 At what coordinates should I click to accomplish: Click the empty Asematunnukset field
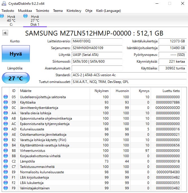[97, 68]
